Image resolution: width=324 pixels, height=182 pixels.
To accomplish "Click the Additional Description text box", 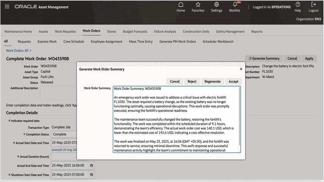I will pos(59,93).
